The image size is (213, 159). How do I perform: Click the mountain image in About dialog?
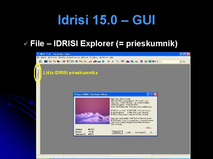tap(92, 111)
